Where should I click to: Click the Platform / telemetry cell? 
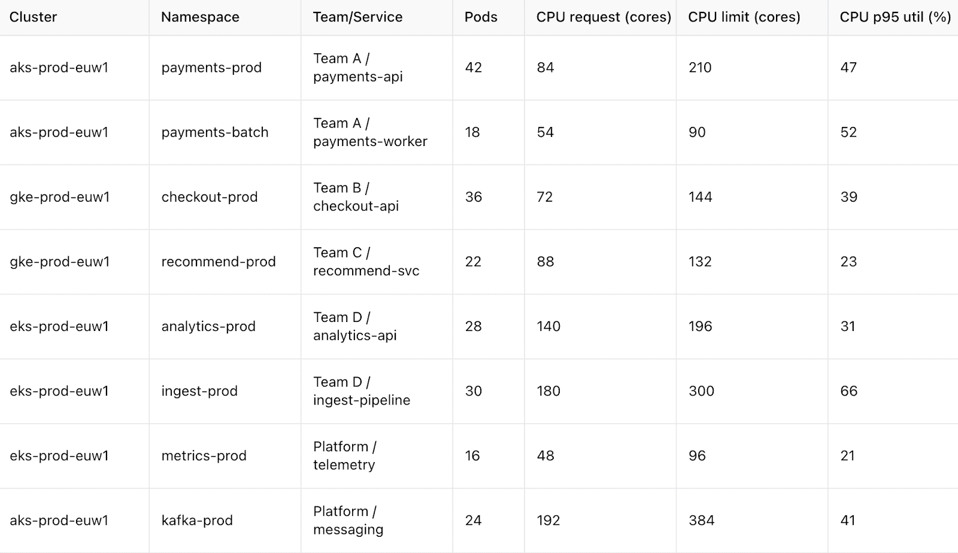tap(344, 455)
